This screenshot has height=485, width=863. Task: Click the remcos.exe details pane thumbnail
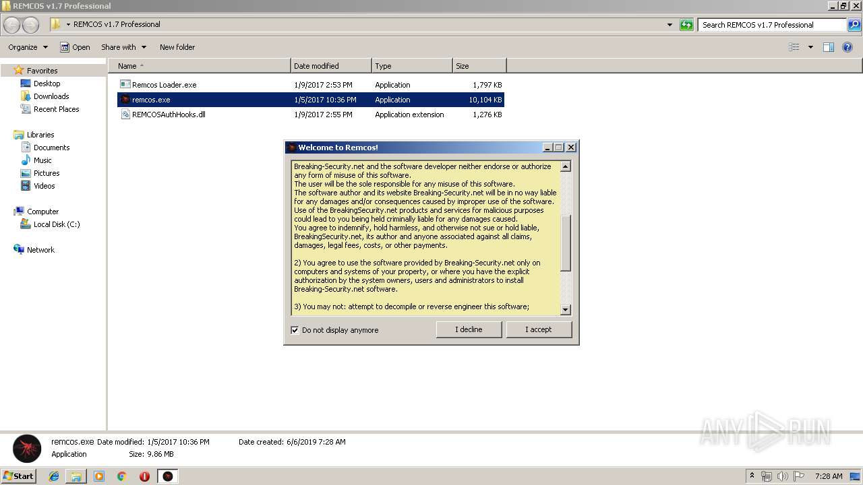click(27, 449)
